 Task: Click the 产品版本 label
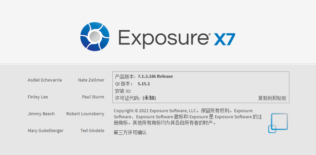[125, 76]
